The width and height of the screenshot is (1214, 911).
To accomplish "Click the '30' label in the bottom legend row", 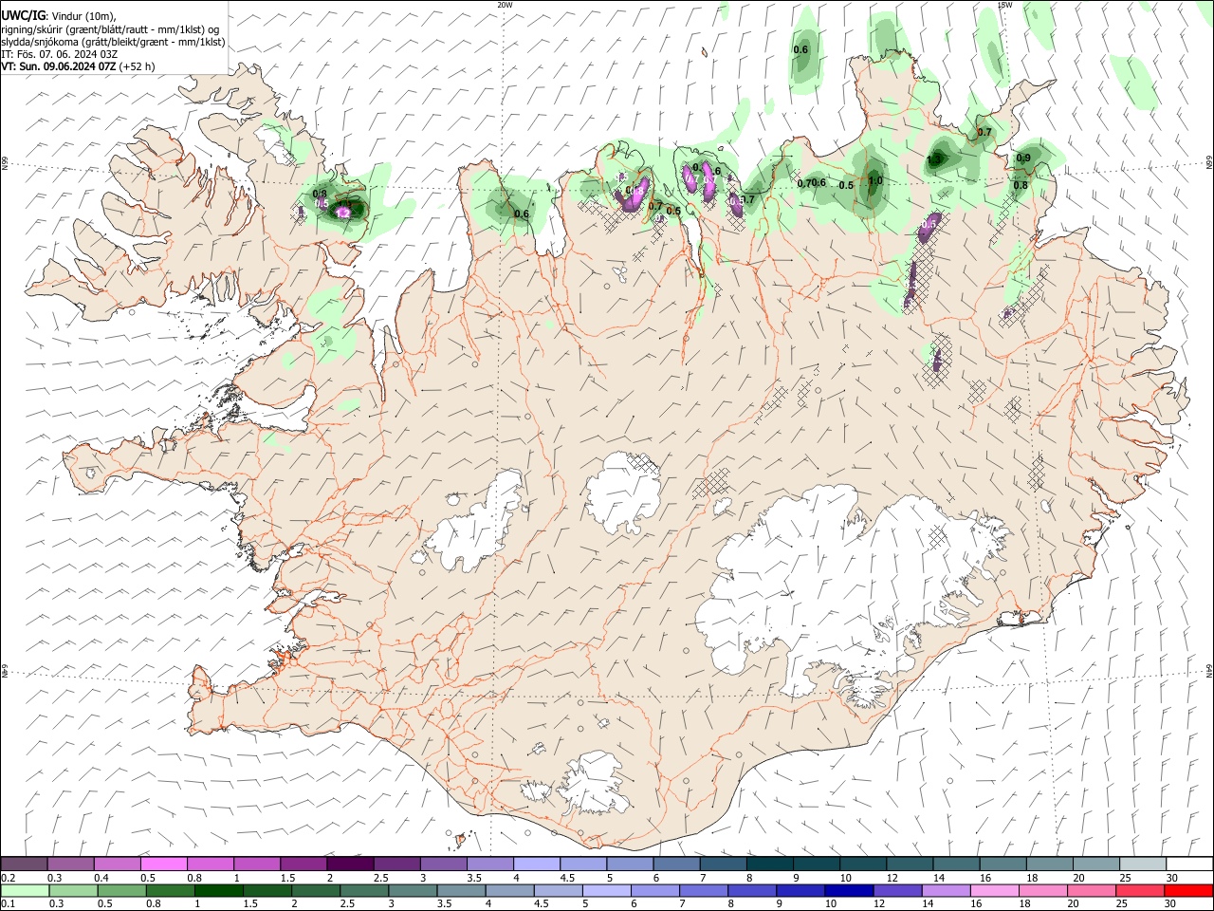I will click(x=1171, y=903).
